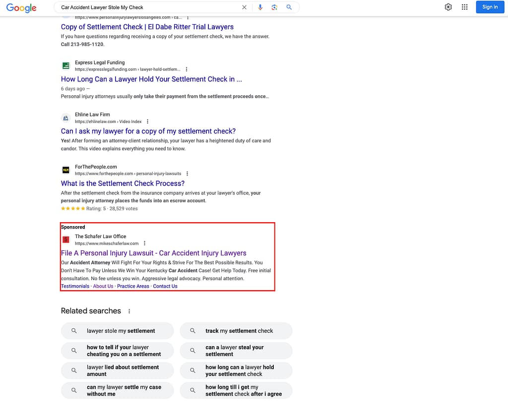
Task: Open the Google apps grid
Action: [x=464, y=7]
